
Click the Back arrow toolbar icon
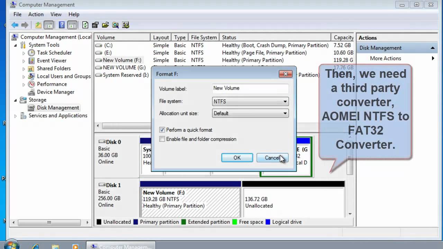[15, 25]
